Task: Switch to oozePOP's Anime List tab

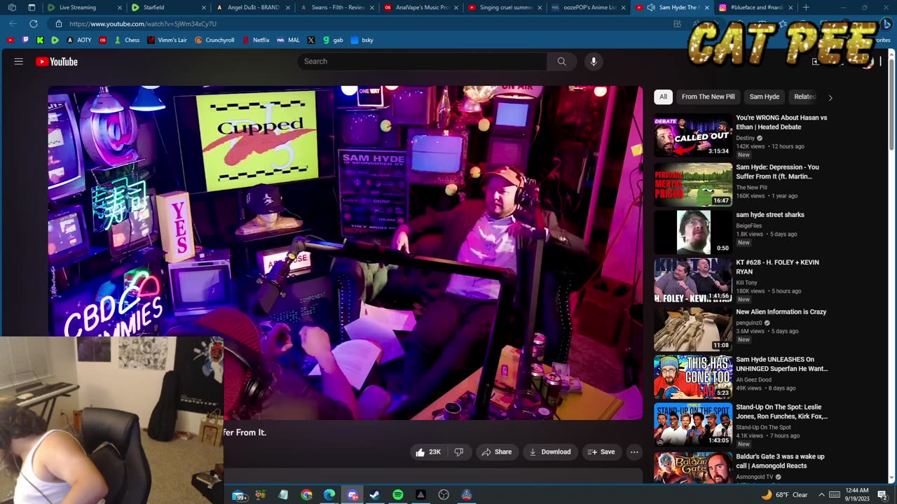Action: 587,8
